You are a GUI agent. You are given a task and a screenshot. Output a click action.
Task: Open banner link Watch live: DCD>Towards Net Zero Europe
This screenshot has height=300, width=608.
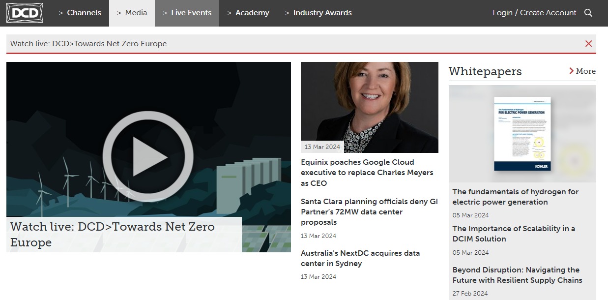[88, 44]
